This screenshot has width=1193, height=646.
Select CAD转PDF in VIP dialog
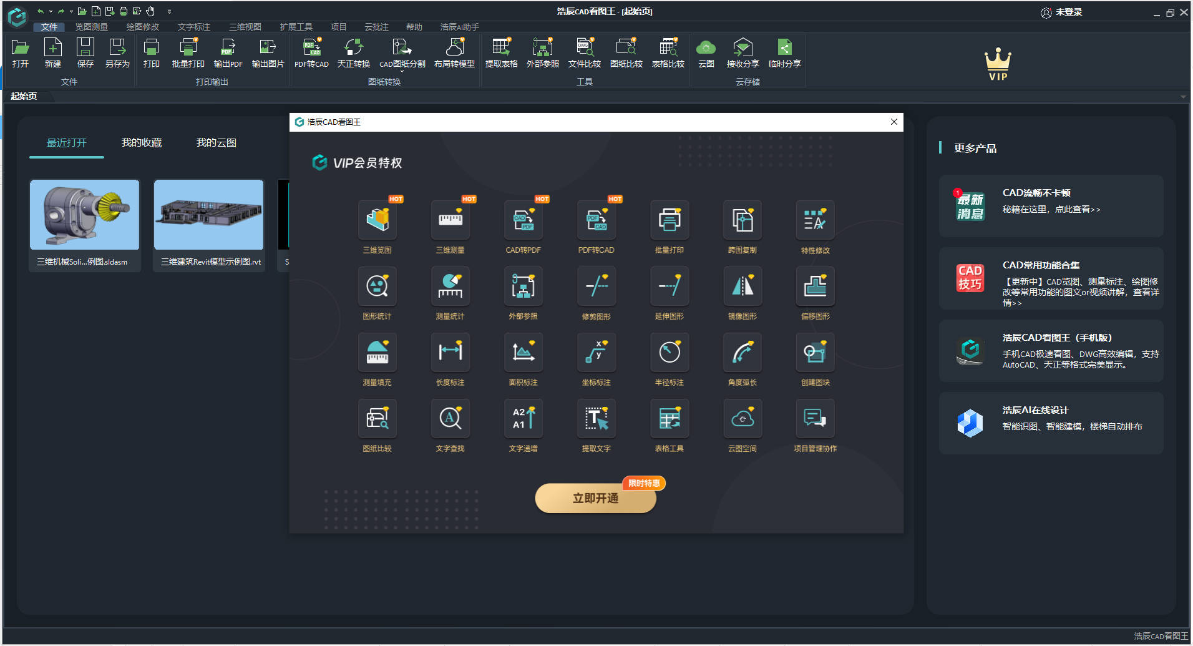point(523,220)
